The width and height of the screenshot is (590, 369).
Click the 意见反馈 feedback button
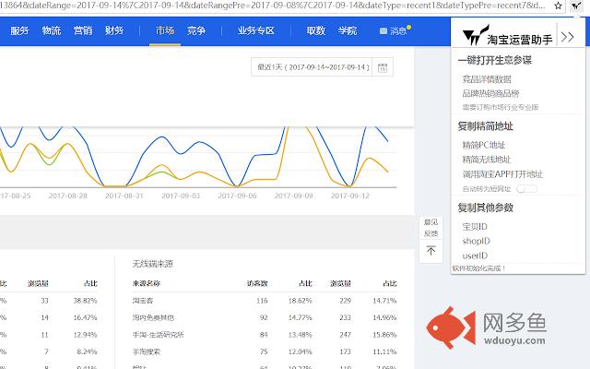[x=431, y=228]
